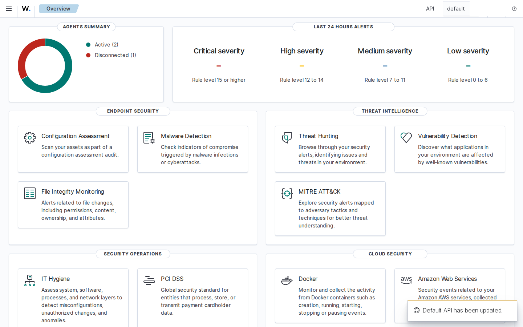Screen dimensions: 523x327
Task: Open the Configuration Assessment card title
Action: [76, 136]
